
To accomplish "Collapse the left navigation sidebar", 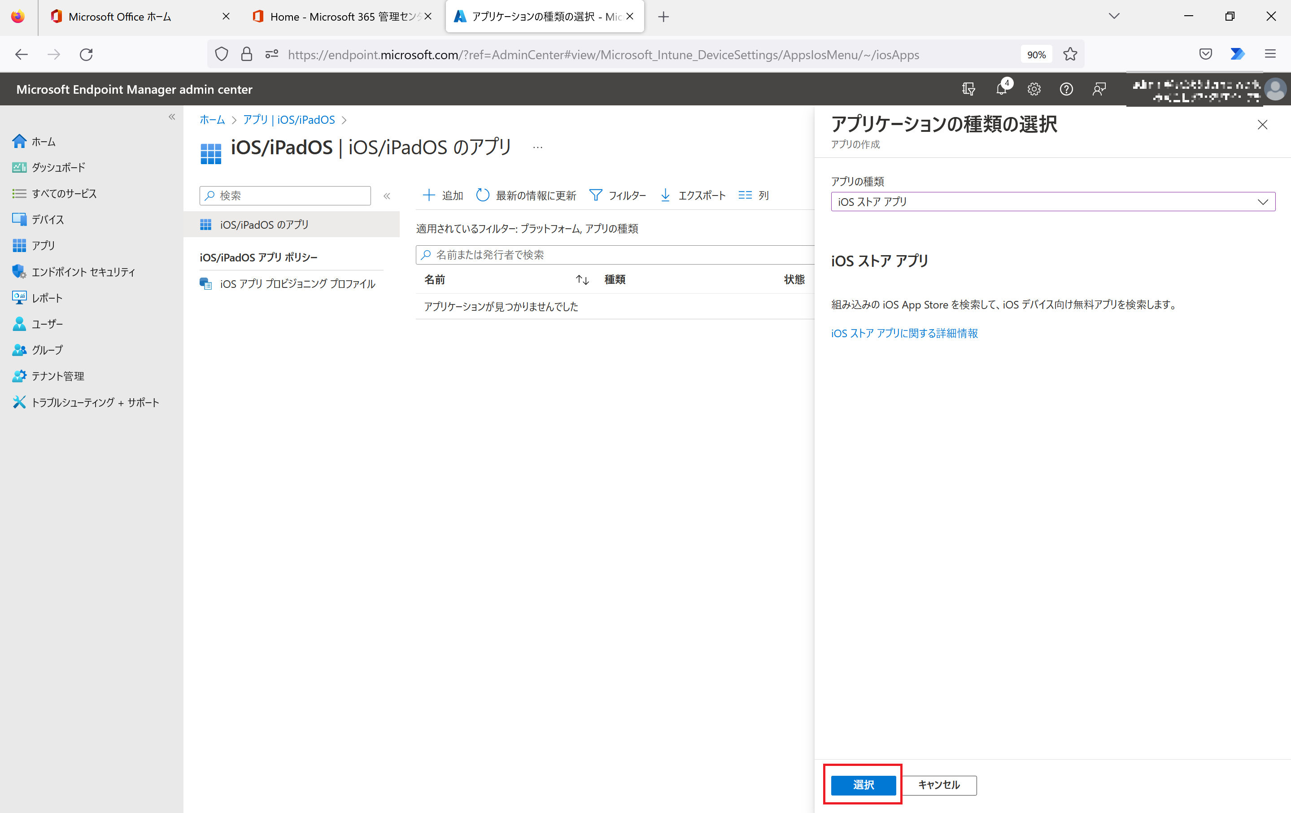I will pos(171,117).
